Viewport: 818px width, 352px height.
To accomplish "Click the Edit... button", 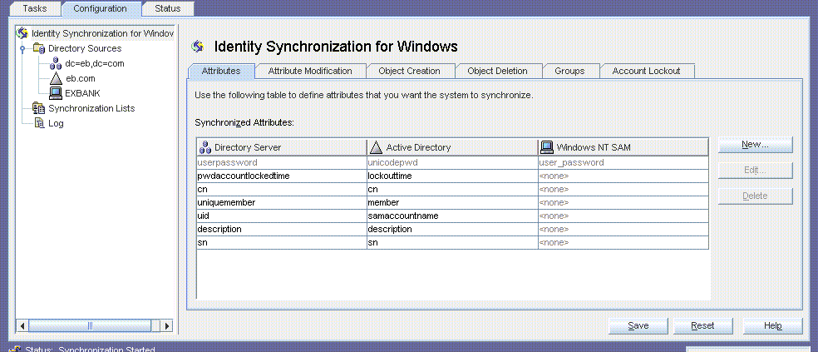I will [x=756, y=171].
